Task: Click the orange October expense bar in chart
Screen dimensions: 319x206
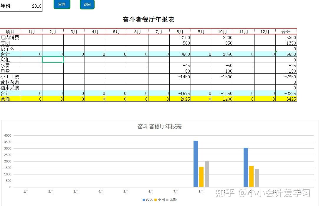Action: pyautogui.click(x=252, y=176)
